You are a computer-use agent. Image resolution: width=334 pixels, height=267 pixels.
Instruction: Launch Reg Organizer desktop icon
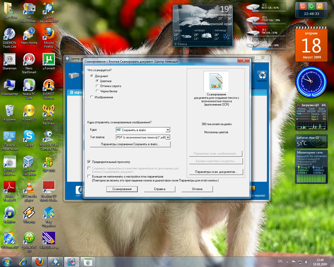click(49, 217)
